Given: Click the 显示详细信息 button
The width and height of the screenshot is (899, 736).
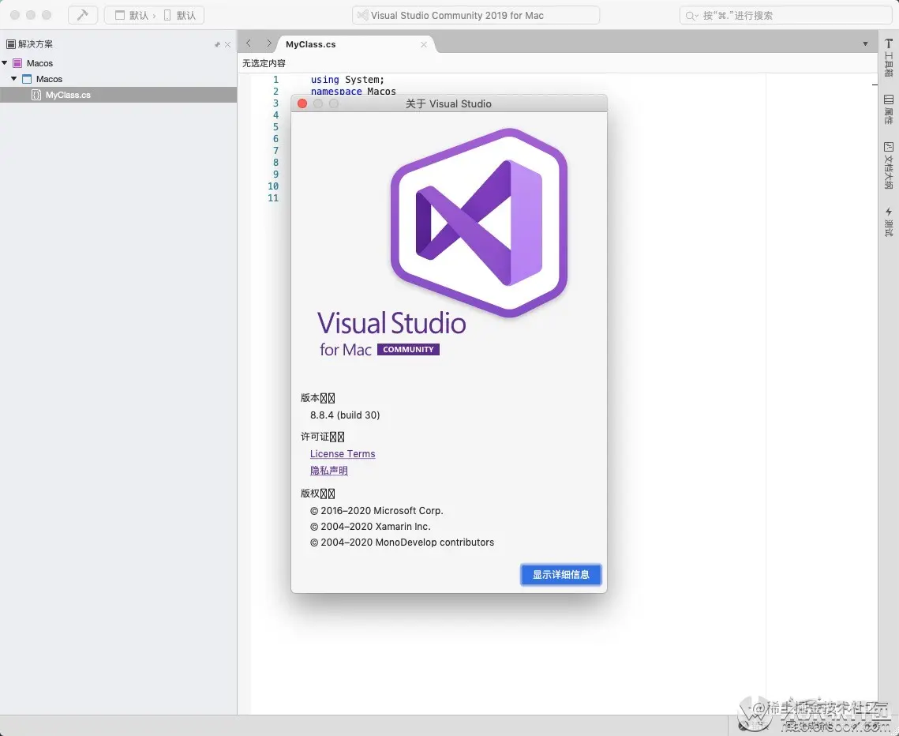Looking at the screenshot, I should pos(560,574).
